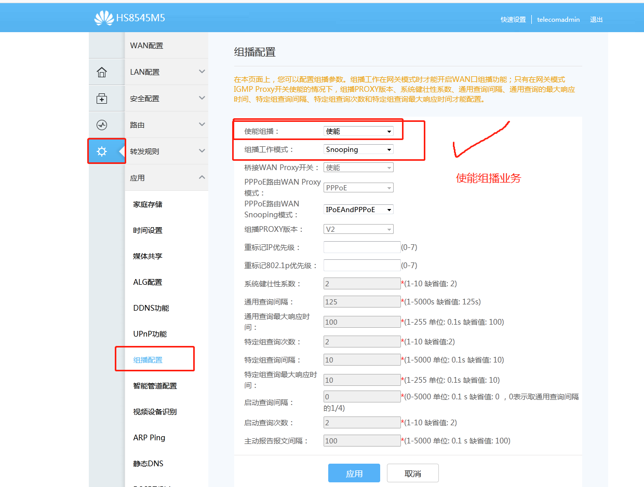This screenshot has width=644, height=487.
Task: Open the home icon in sidebar
Action: click(x=102, y=72)
